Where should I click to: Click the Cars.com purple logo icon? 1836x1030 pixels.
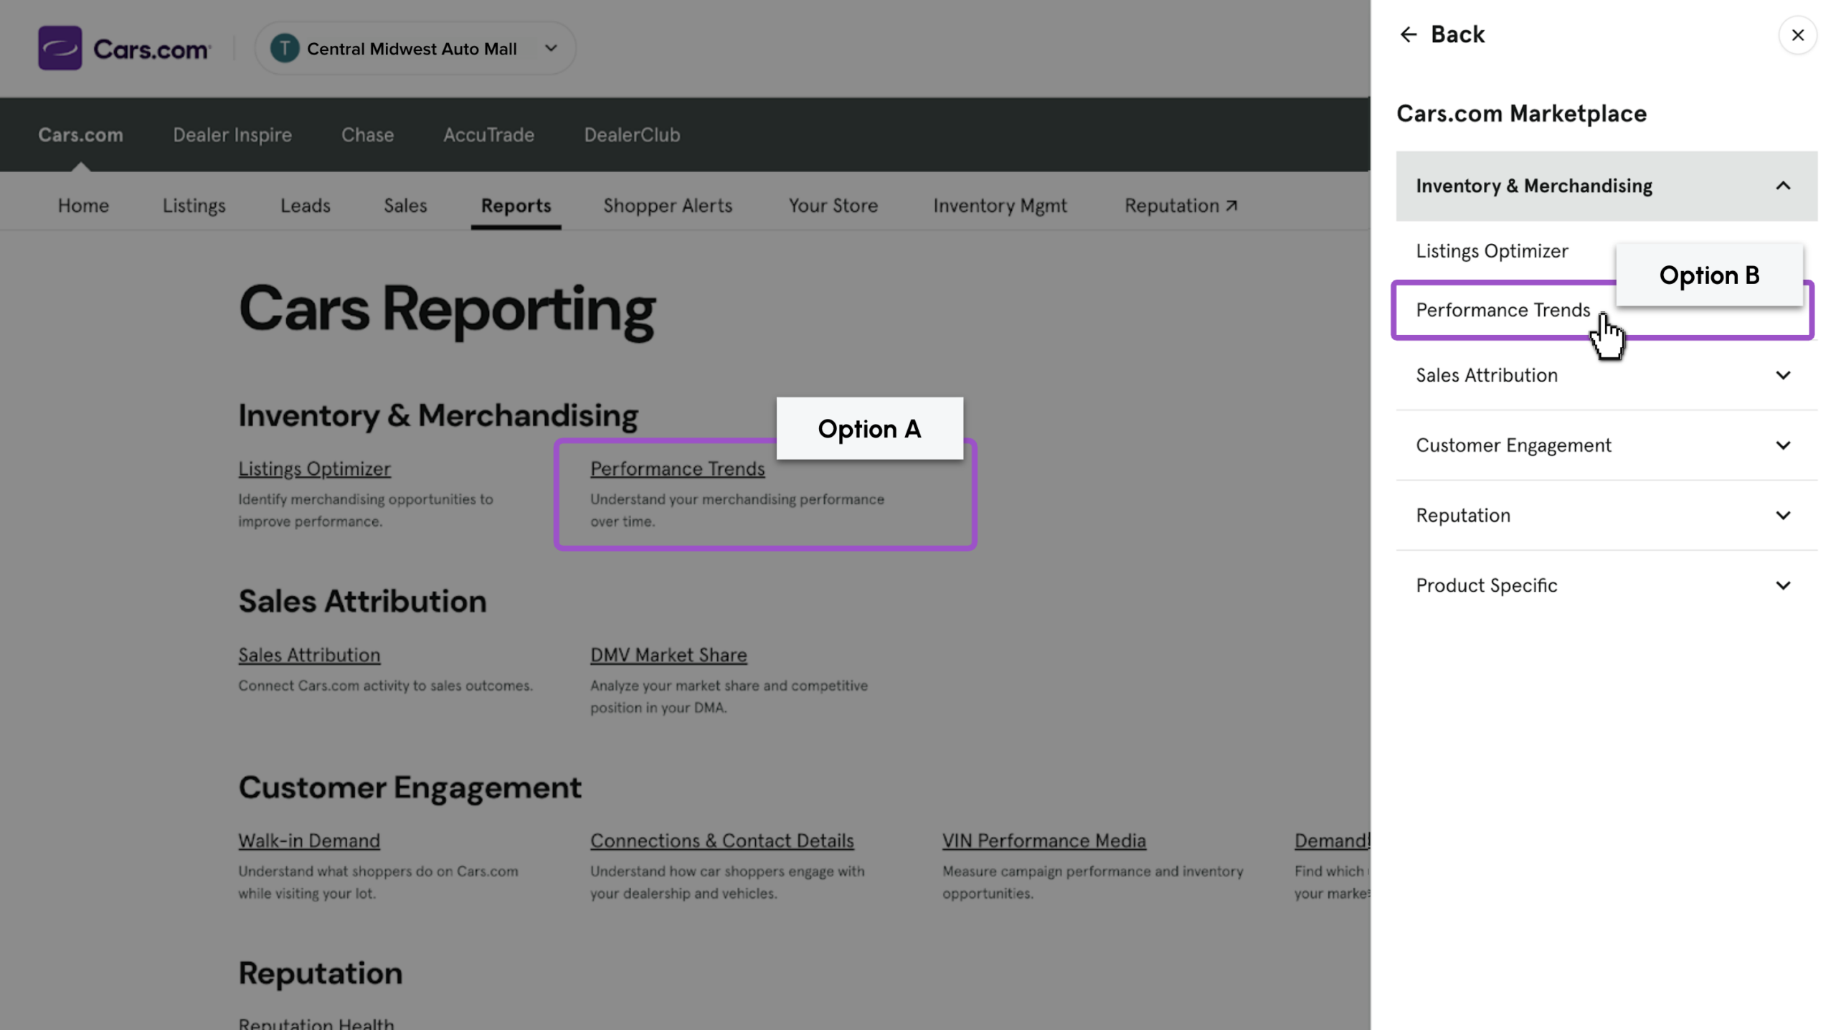click(60, 48)
